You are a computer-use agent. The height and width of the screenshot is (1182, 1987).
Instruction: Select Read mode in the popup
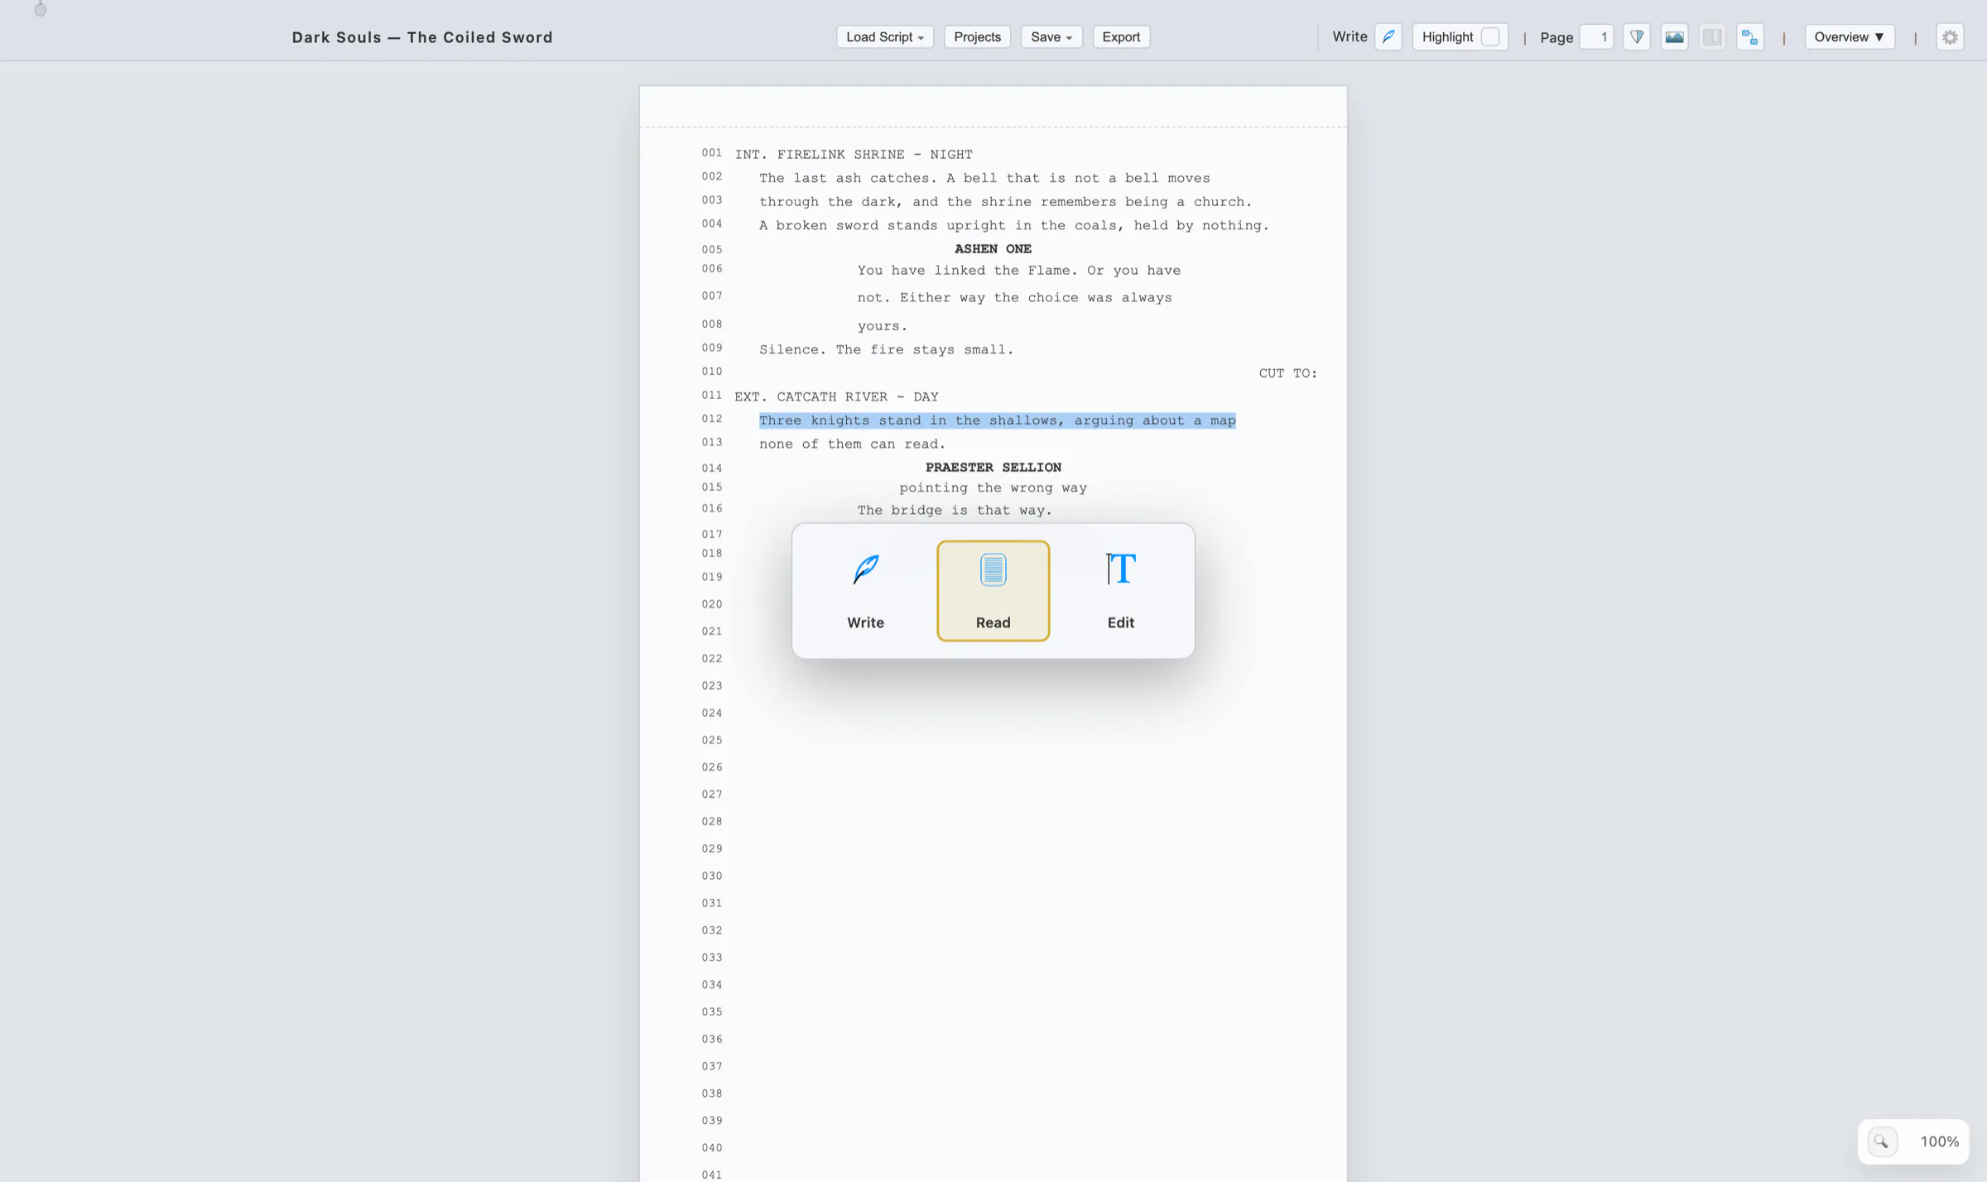[993, 591]
